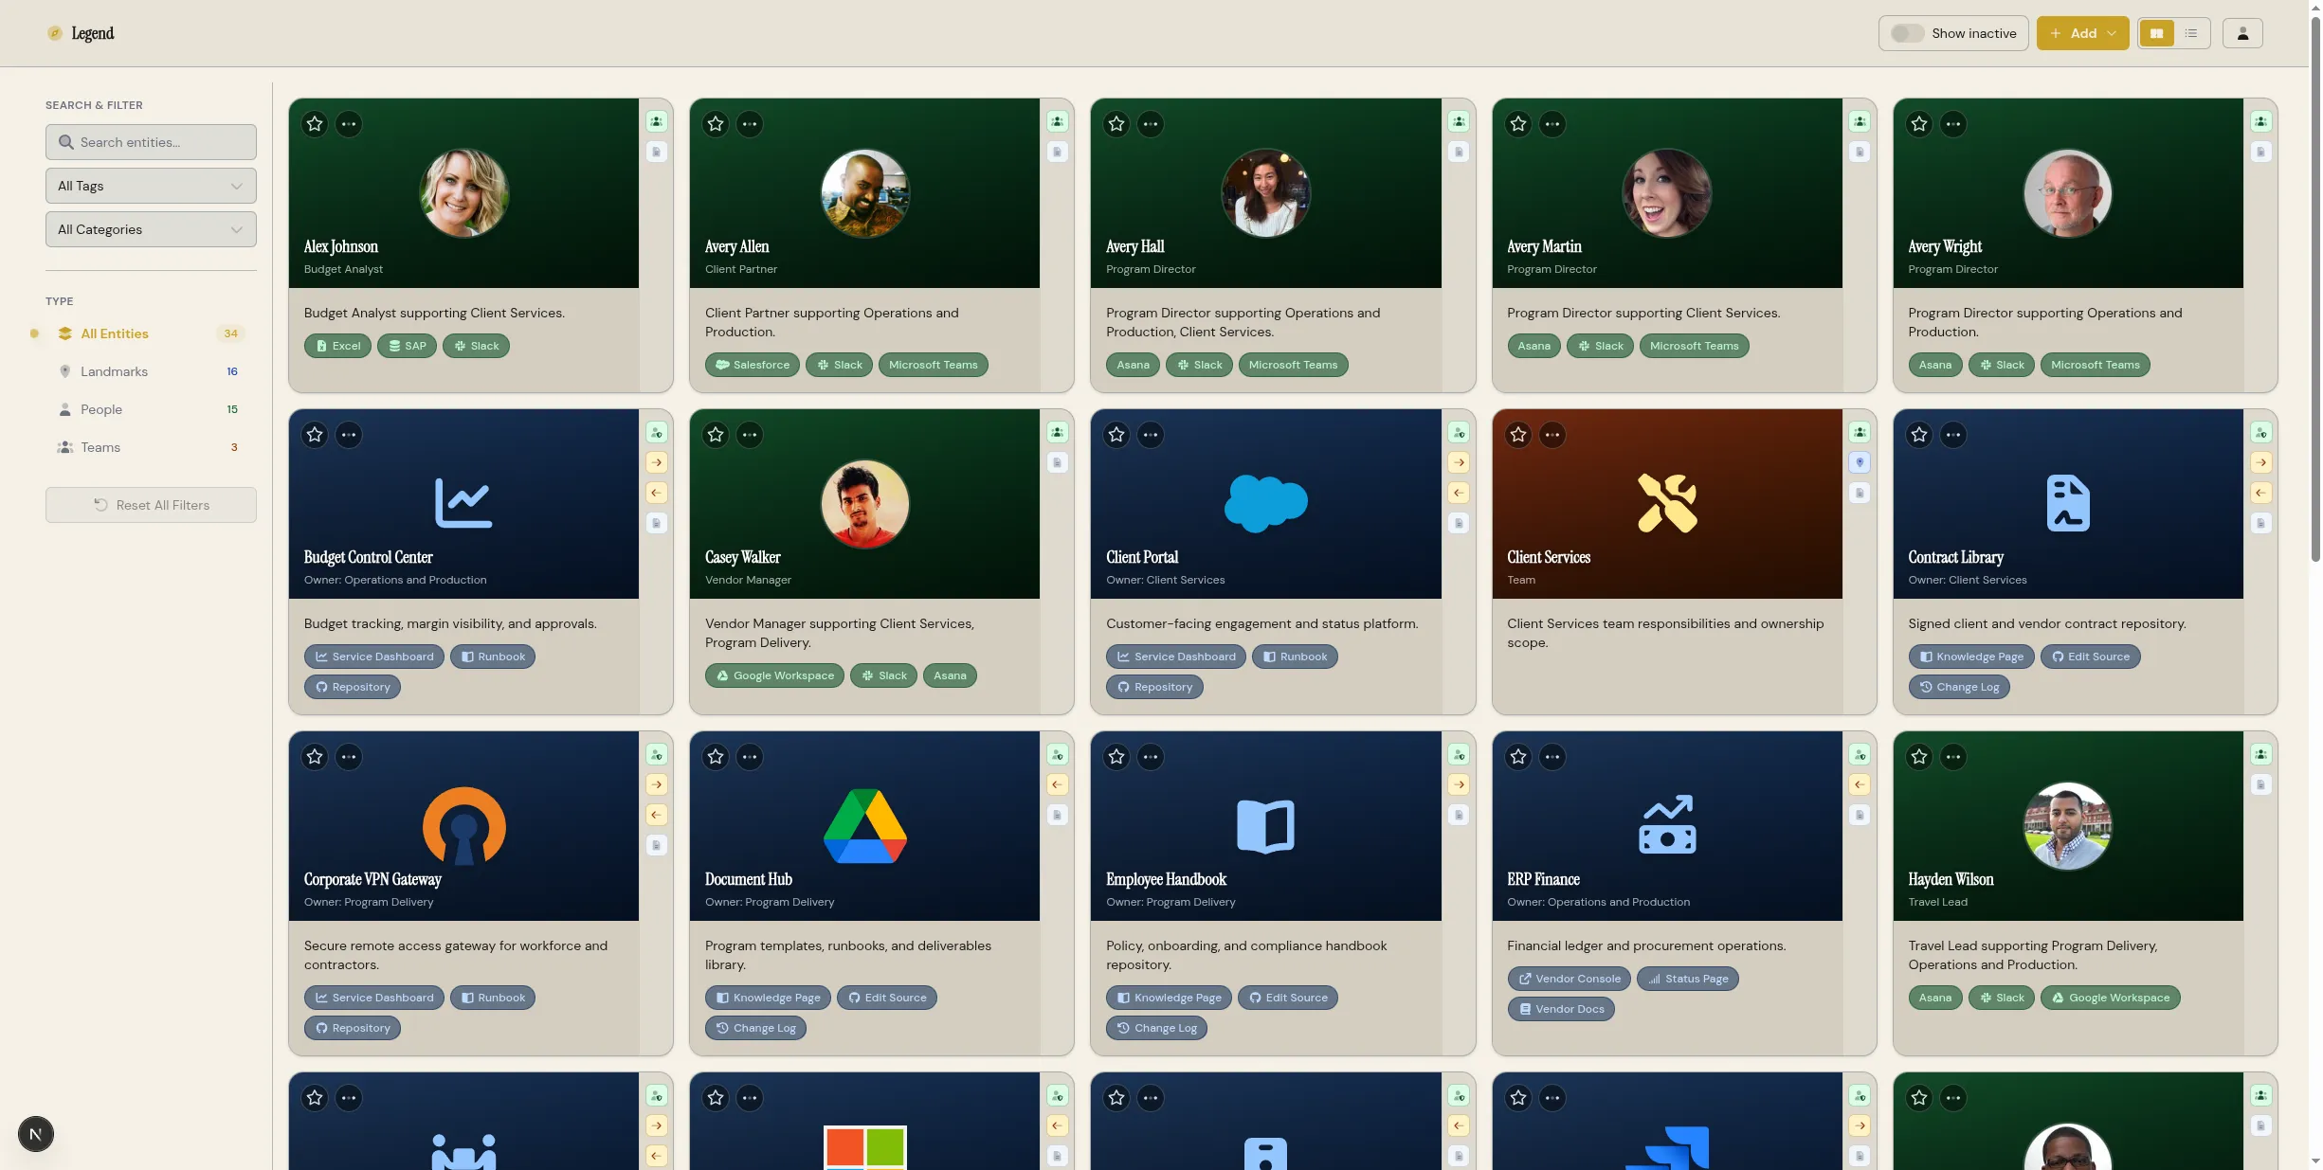
Task: Open Edit Source link on Employee Handbook
Action: click(x=1287, y=998)
